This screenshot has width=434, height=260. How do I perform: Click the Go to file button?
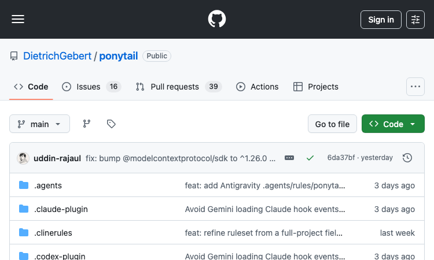point(332,124)
